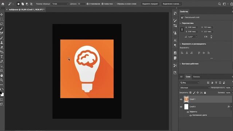This screenshot has width=233, height=131.
Task: Align top edges button
Action: [x=199, y=53]
